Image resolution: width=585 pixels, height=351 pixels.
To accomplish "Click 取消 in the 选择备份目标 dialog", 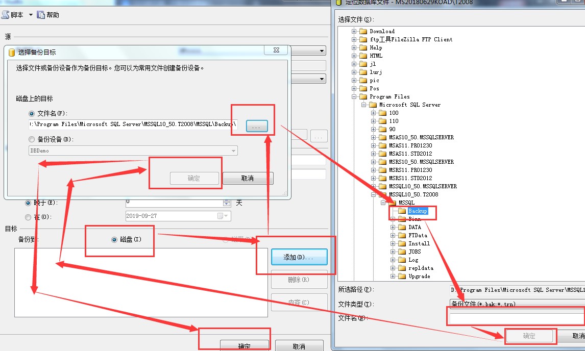I will pyautogui.click(x=248, y=178).
